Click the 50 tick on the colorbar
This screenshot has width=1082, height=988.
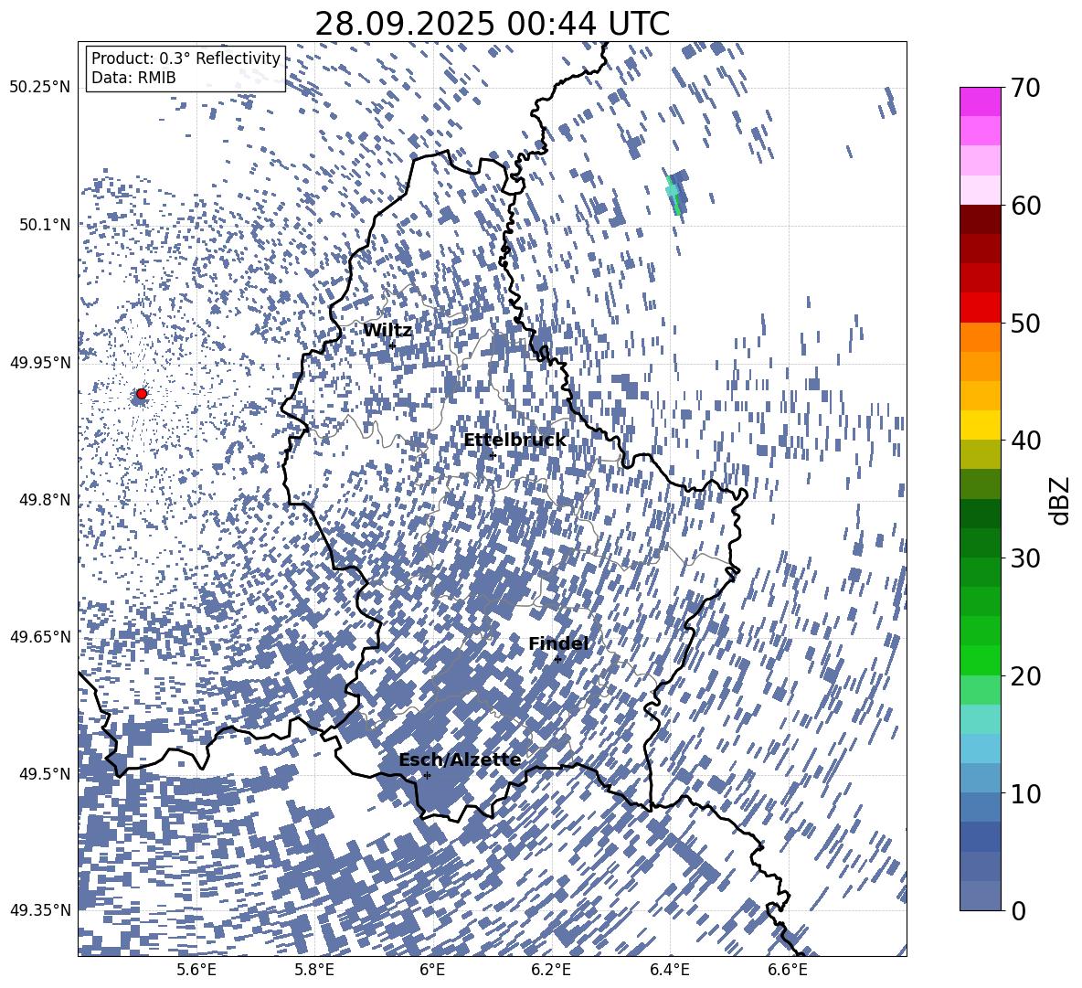tap(1025, 323)
